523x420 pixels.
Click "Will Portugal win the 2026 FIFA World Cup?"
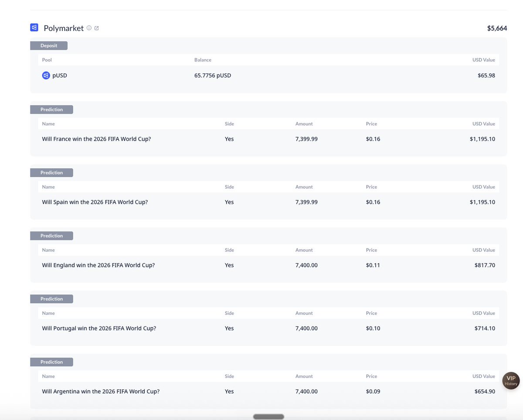[99, 328]
